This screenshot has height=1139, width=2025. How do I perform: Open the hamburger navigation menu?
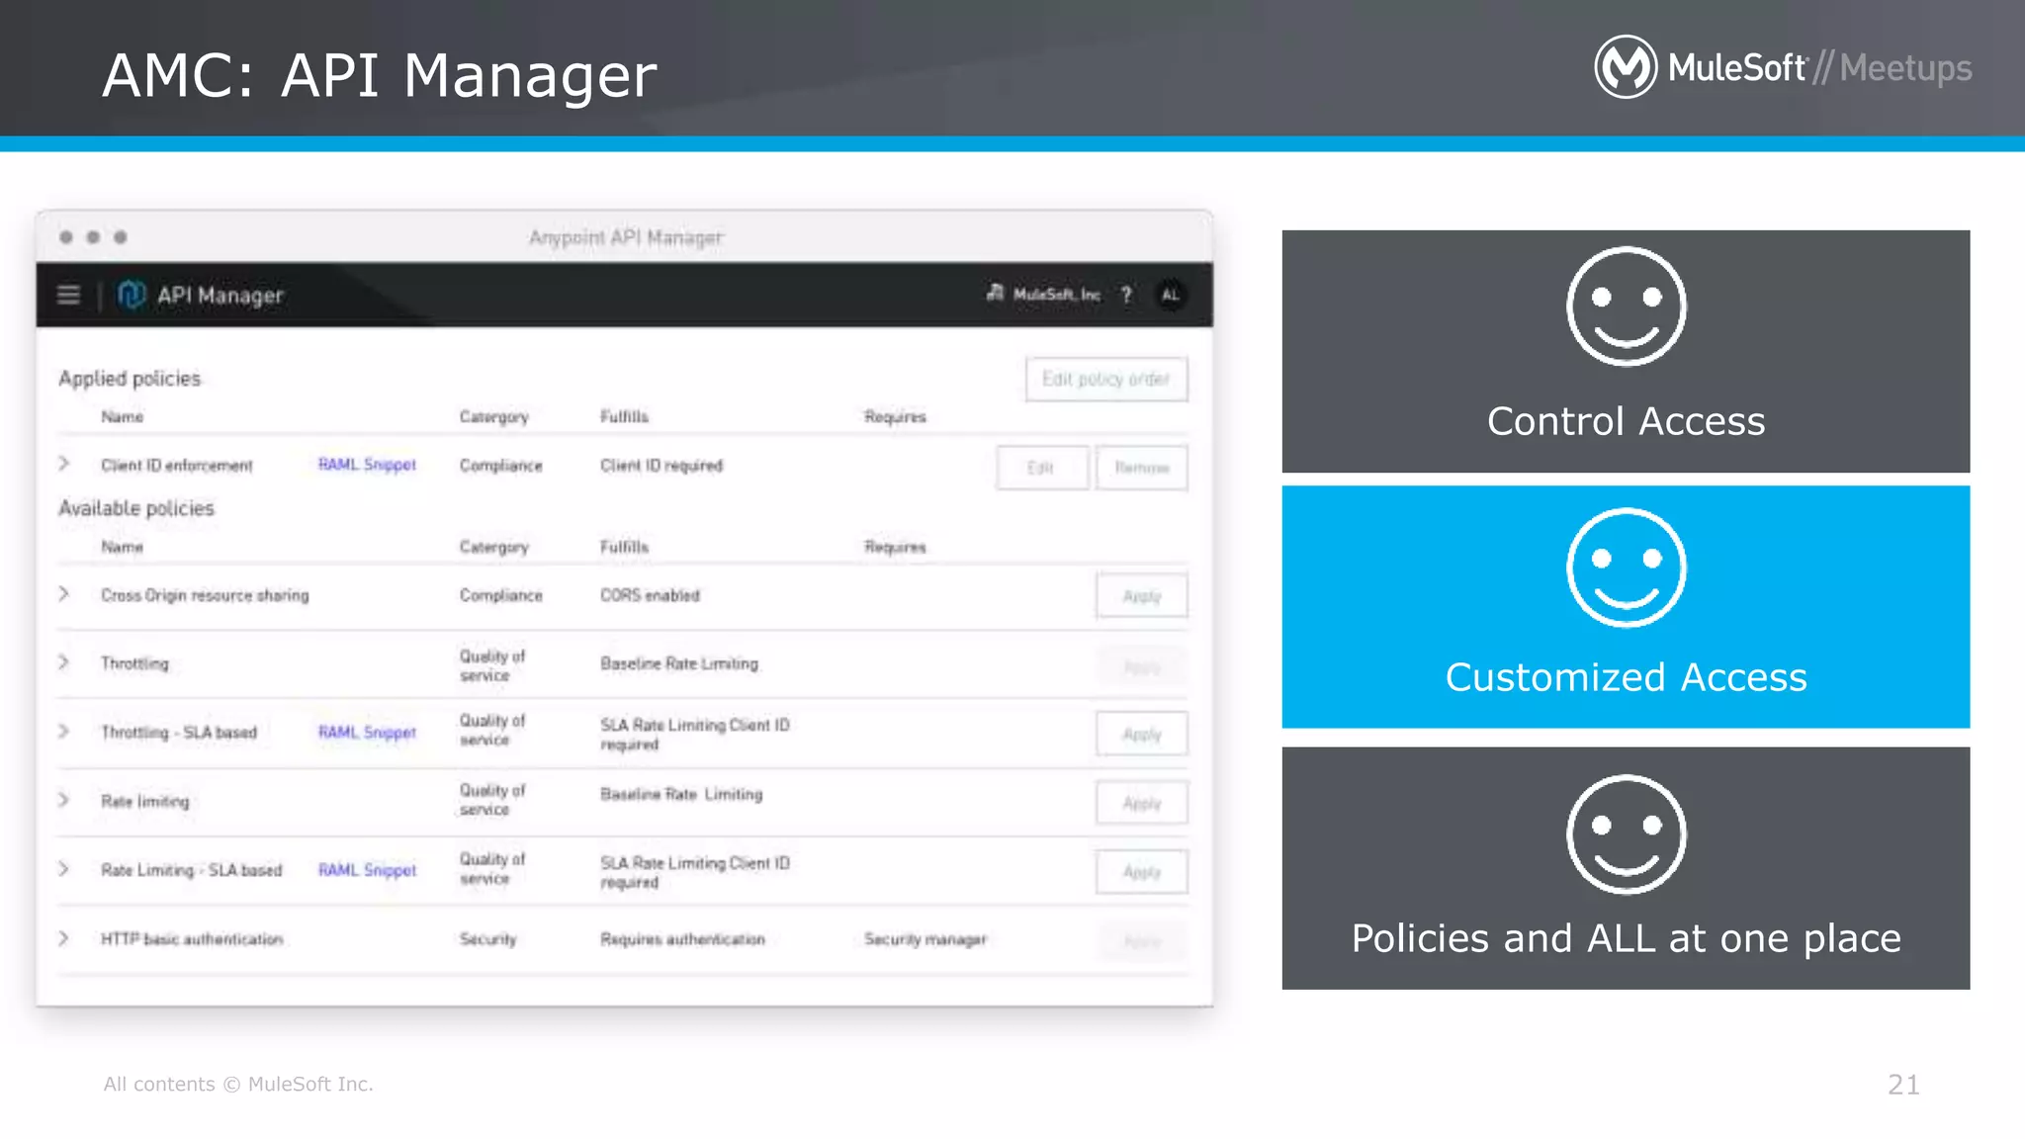(x=68, y=295)
